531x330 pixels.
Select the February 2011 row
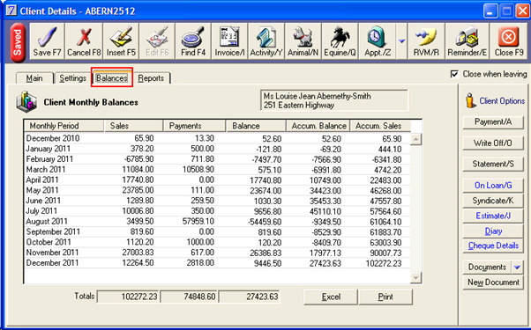217,159
